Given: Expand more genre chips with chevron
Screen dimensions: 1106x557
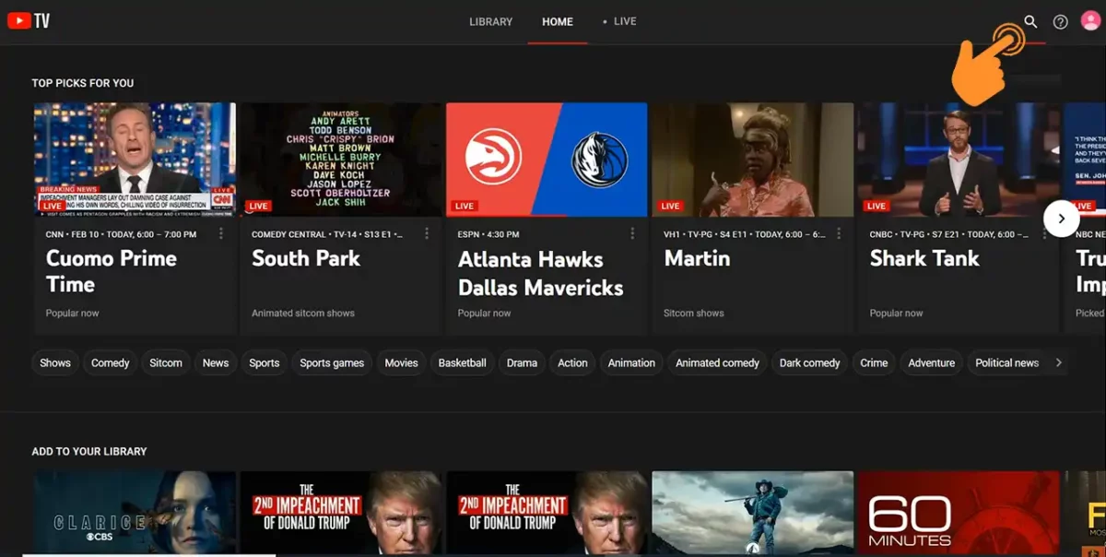Looking at the screenshot, I should pos(1059,362).
